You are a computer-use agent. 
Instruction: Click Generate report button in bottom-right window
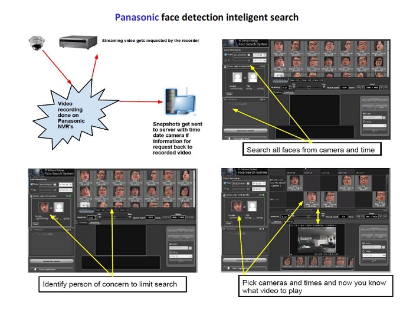245,260
